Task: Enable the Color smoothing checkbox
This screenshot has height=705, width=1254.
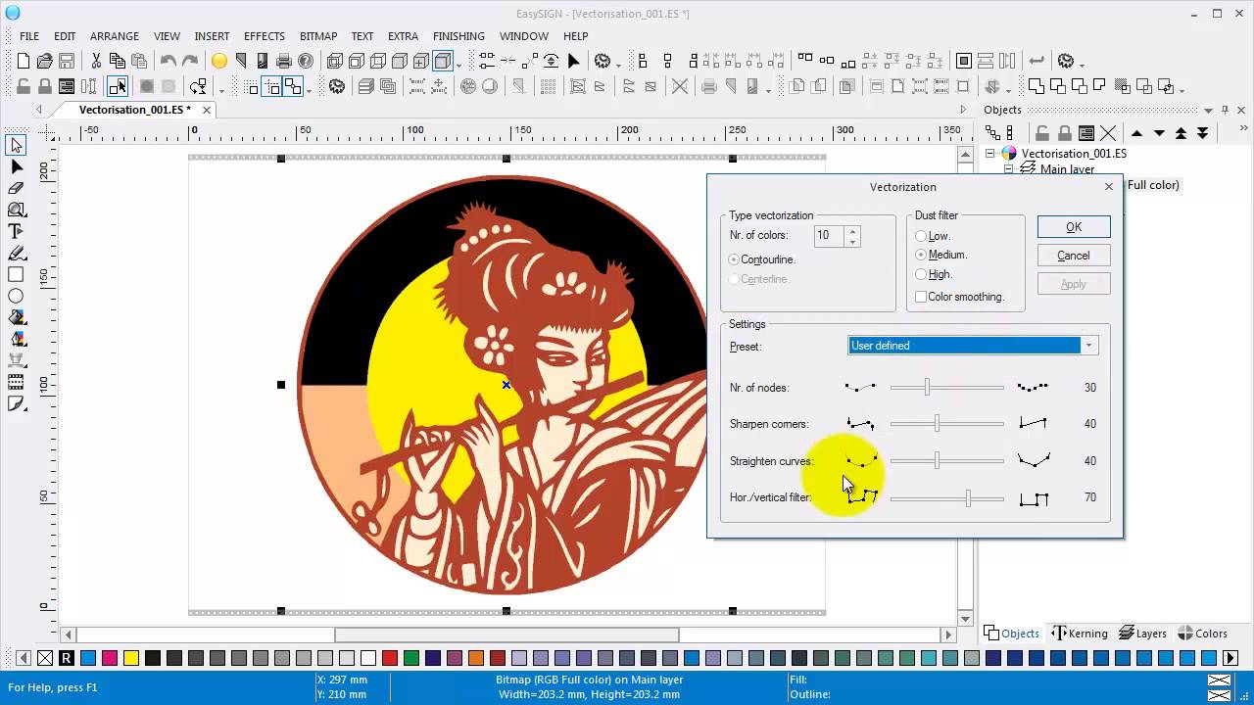Action: click(921, 297)
